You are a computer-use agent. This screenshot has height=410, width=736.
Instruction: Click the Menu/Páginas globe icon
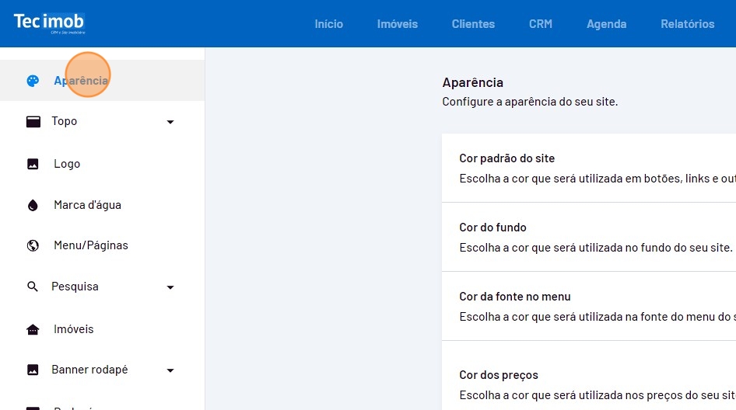33,245
